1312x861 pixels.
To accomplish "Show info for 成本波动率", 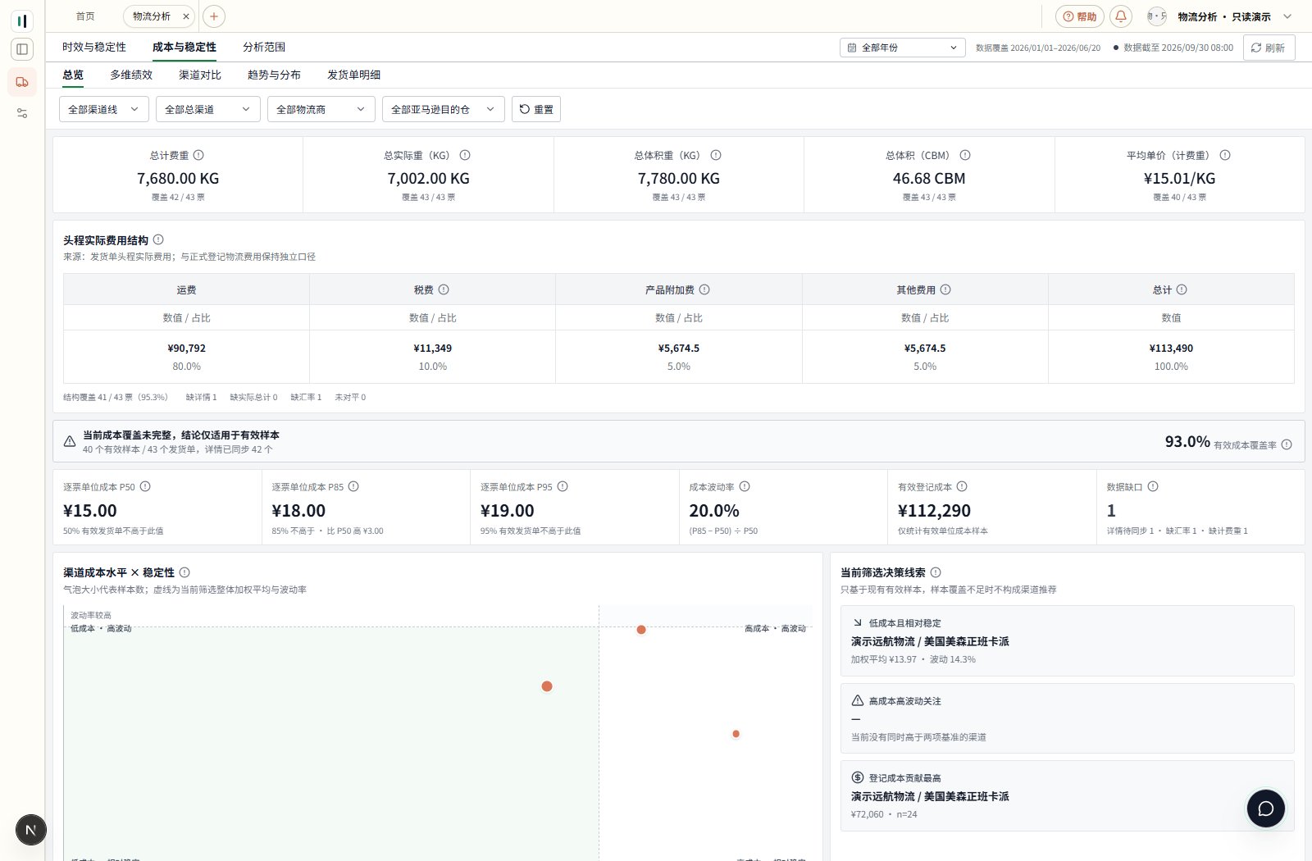I will click(x=745, y=486).
